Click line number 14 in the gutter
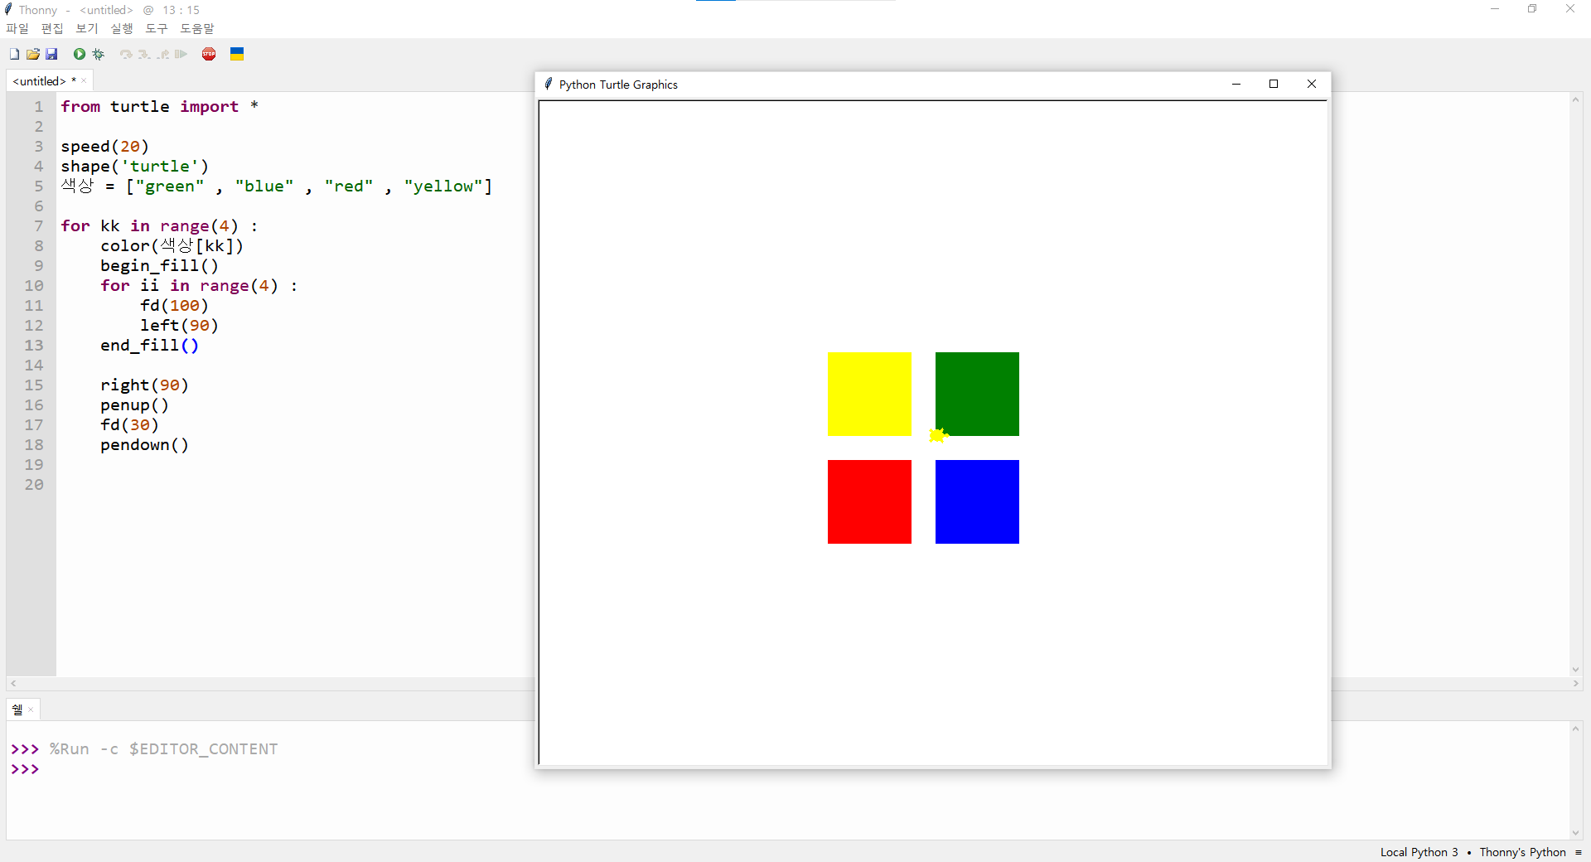 33,365
